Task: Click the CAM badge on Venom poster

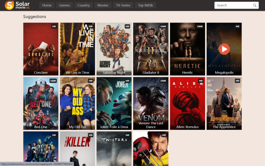Action: (163, 81)
